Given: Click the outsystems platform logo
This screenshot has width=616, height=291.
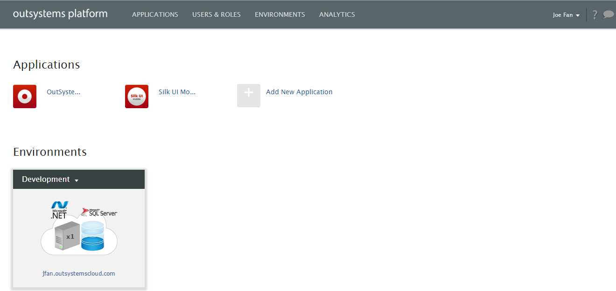Looking at the screenshot, I should click(60, 14).
